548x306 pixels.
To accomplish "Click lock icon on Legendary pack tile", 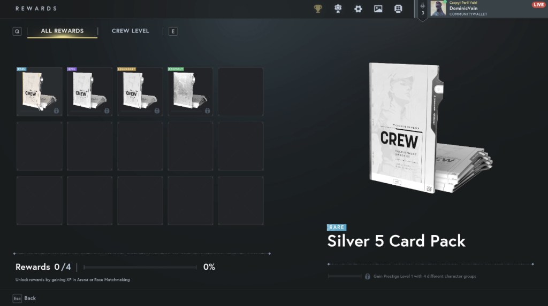I will coord(157,111).
